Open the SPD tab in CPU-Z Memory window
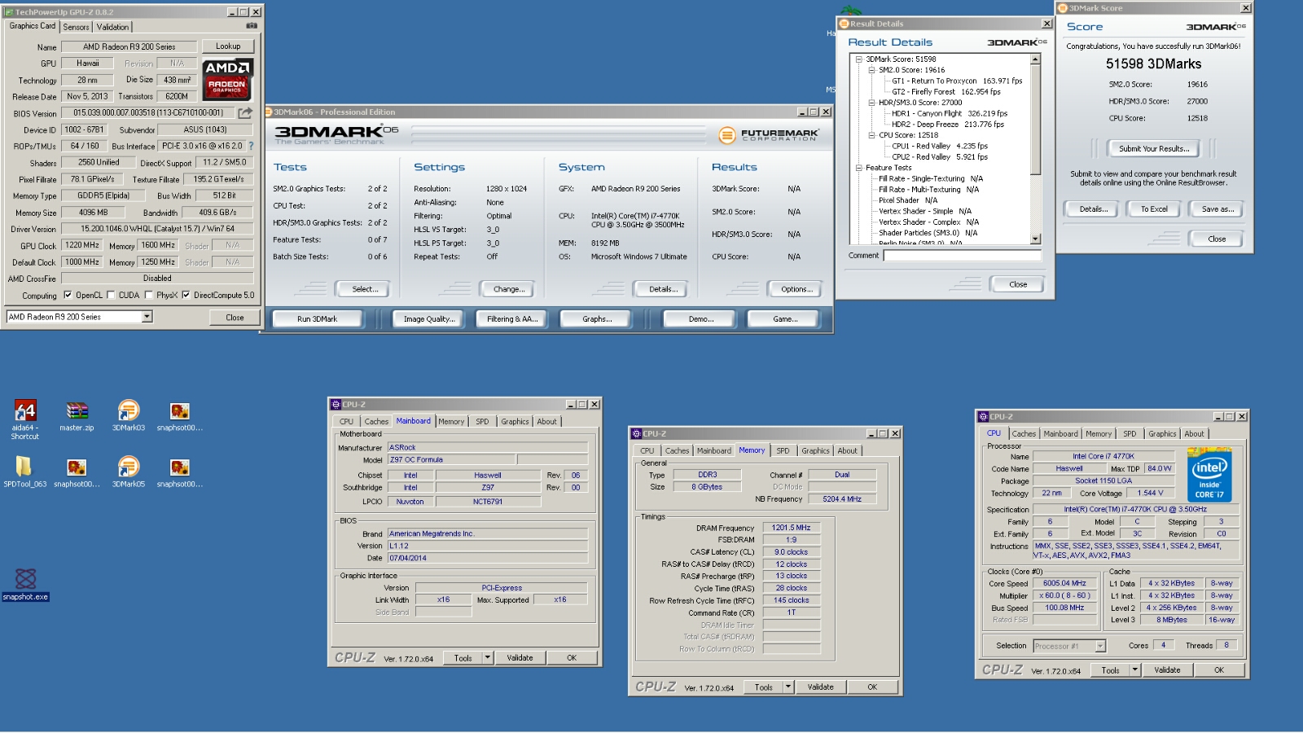The height and width of the screenshot is (733, 1303). [x=783, y=451]
